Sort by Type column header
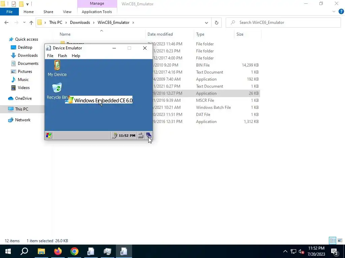This screenshot has height=258, width=345. pyautogui.click(x=200, y=34)
